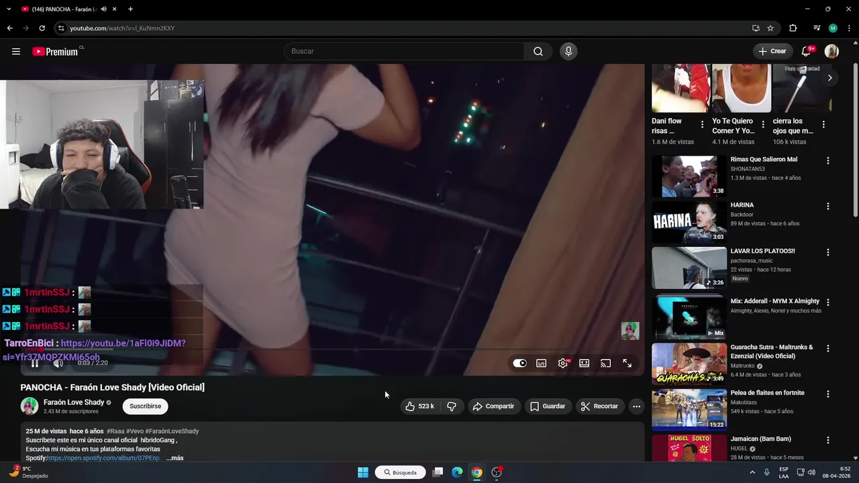This screenshot has width=859, height=483.
Task: Open options for Yo Te Quiero Comer short
Action: tap(763, 125)
